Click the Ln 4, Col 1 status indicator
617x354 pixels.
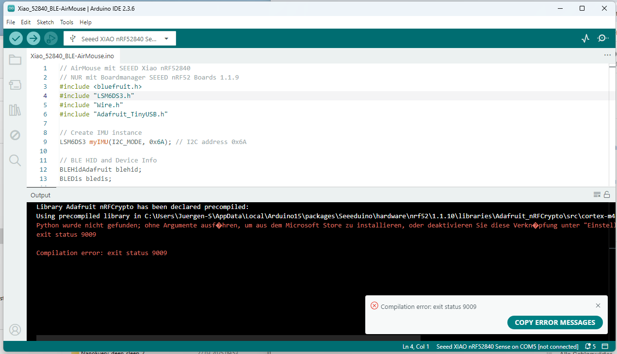click(416, 347)
